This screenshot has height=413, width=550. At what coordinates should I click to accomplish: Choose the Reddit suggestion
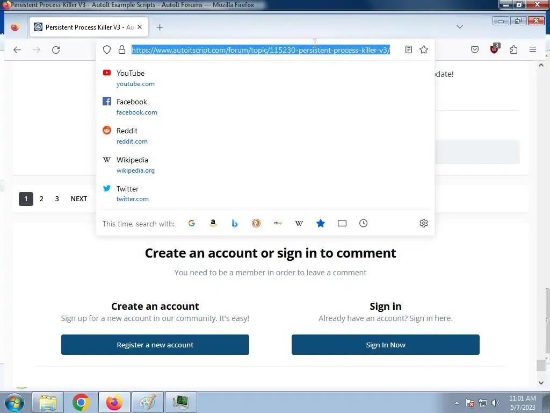tap(265, 136)
